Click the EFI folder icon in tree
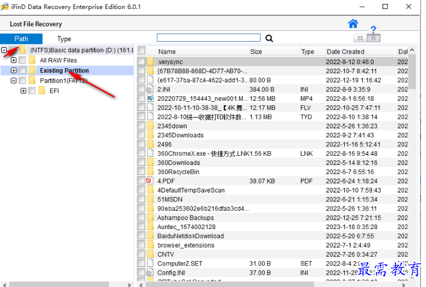The height and width of the screenshot is (287, 426). tap(42, 91)
